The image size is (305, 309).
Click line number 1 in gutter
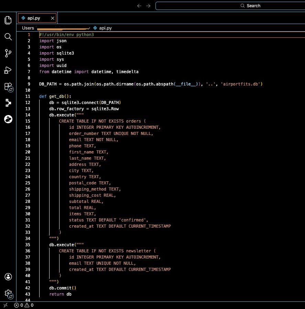[x=29, y=35]
